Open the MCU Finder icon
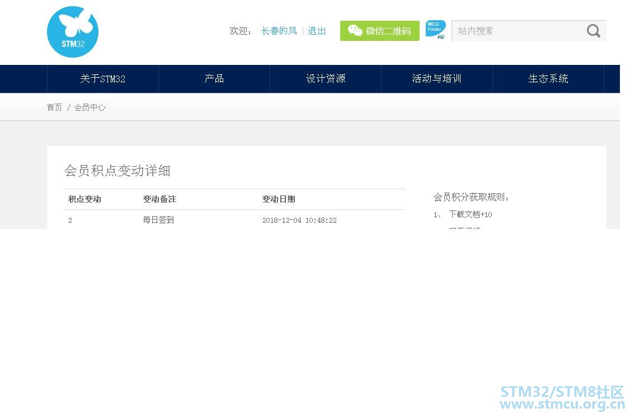630x417 pixels. 435,30
